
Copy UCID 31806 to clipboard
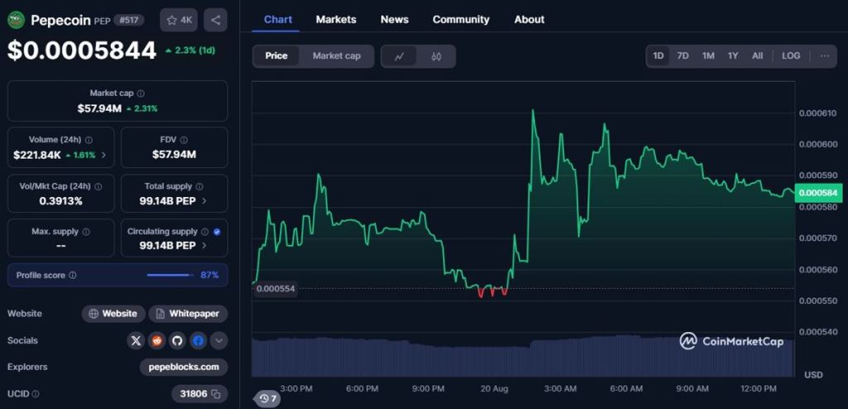coord(216,394)
